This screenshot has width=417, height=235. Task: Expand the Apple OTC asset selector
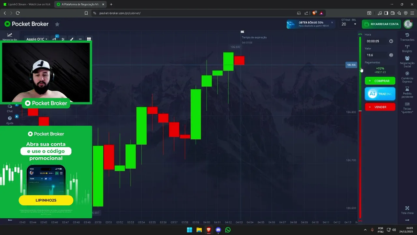(36, 39)
